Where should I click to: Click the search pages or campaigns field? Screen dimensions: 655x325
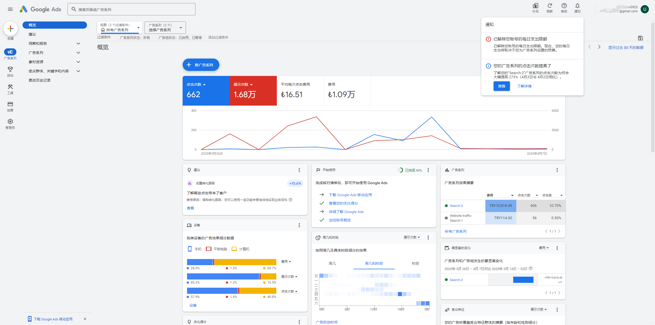coord(132,9)
